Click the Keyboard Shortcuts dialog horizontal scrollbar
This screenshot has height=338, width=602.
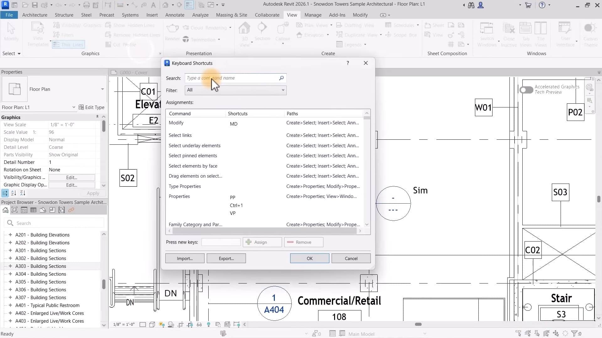264,231
